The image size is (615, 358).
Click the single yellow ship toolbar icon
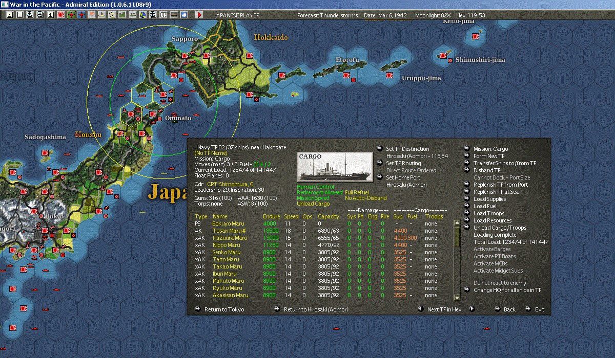101,15
